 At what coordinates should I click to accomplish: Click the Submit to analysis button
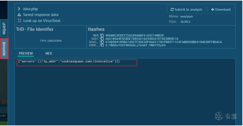(x=186, y=9)
